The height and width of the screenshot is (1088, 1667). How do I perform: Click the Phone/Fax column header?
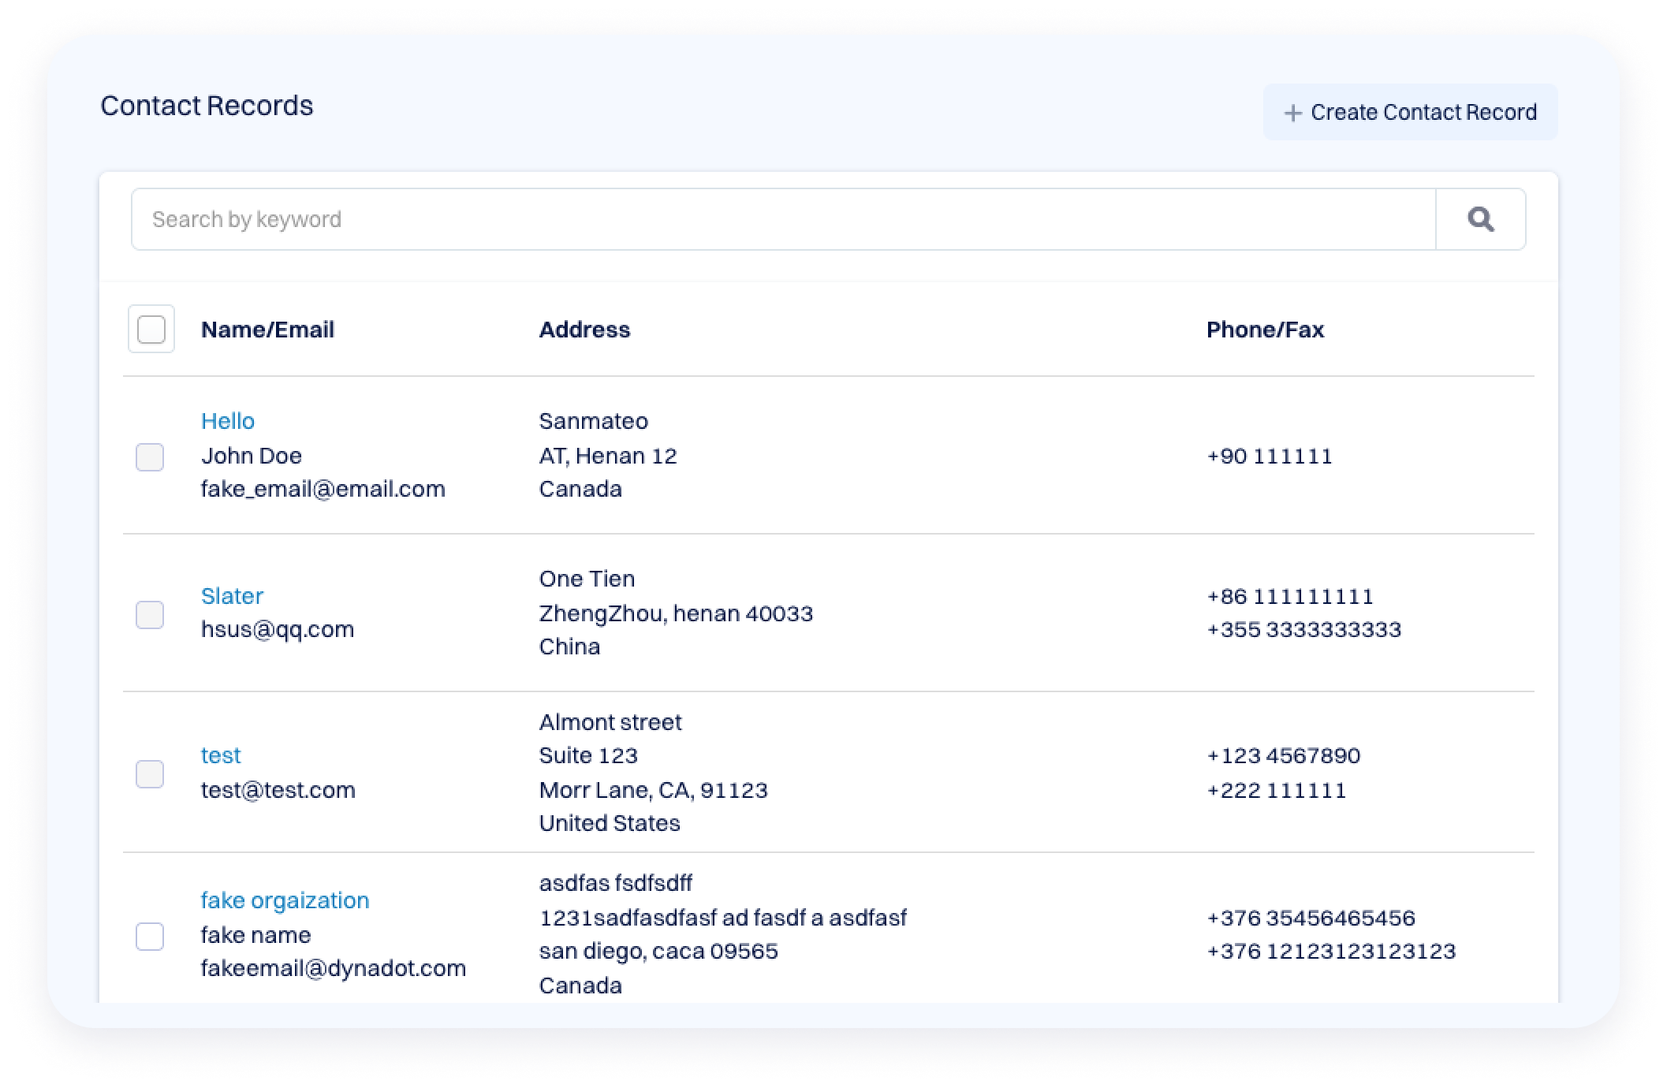tap(1265, 330)
